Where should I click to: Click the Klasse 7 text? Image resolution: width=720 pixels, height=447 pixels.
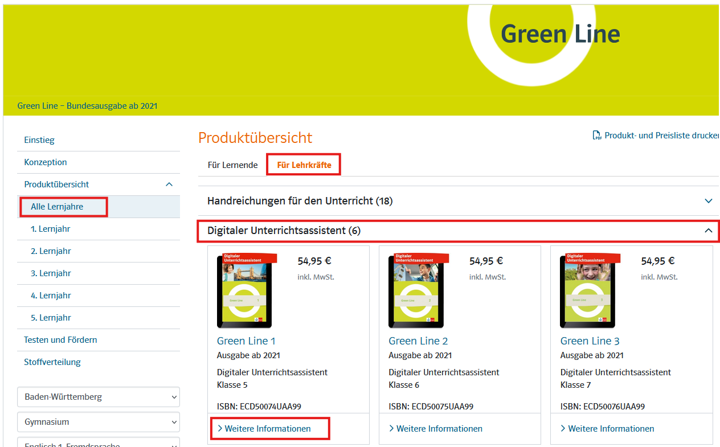(576, 385)
